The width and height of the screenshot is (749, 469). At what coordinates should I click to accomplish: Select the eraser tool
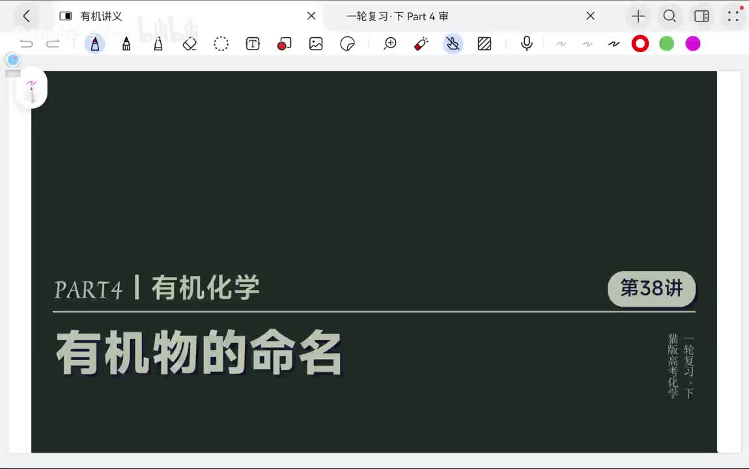click(x=190, y=44)
